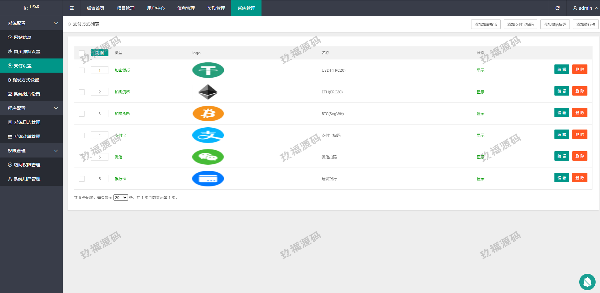Click the Bitcoin logo image
The width and height of the screenshot is (600, 293).
208,113
